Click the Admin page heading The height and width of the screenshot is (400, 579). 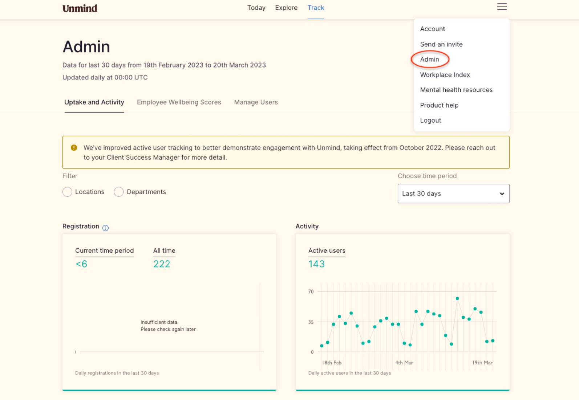tap(86, 46)
